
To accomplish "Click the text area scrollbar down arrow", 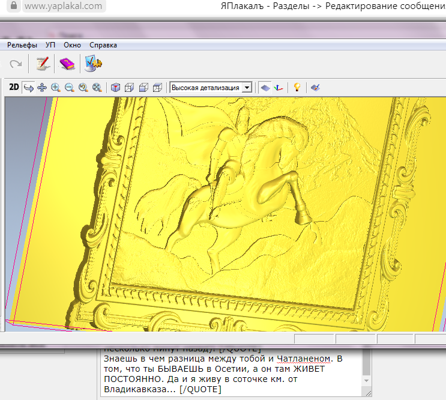I will click(x=367, y=381).
